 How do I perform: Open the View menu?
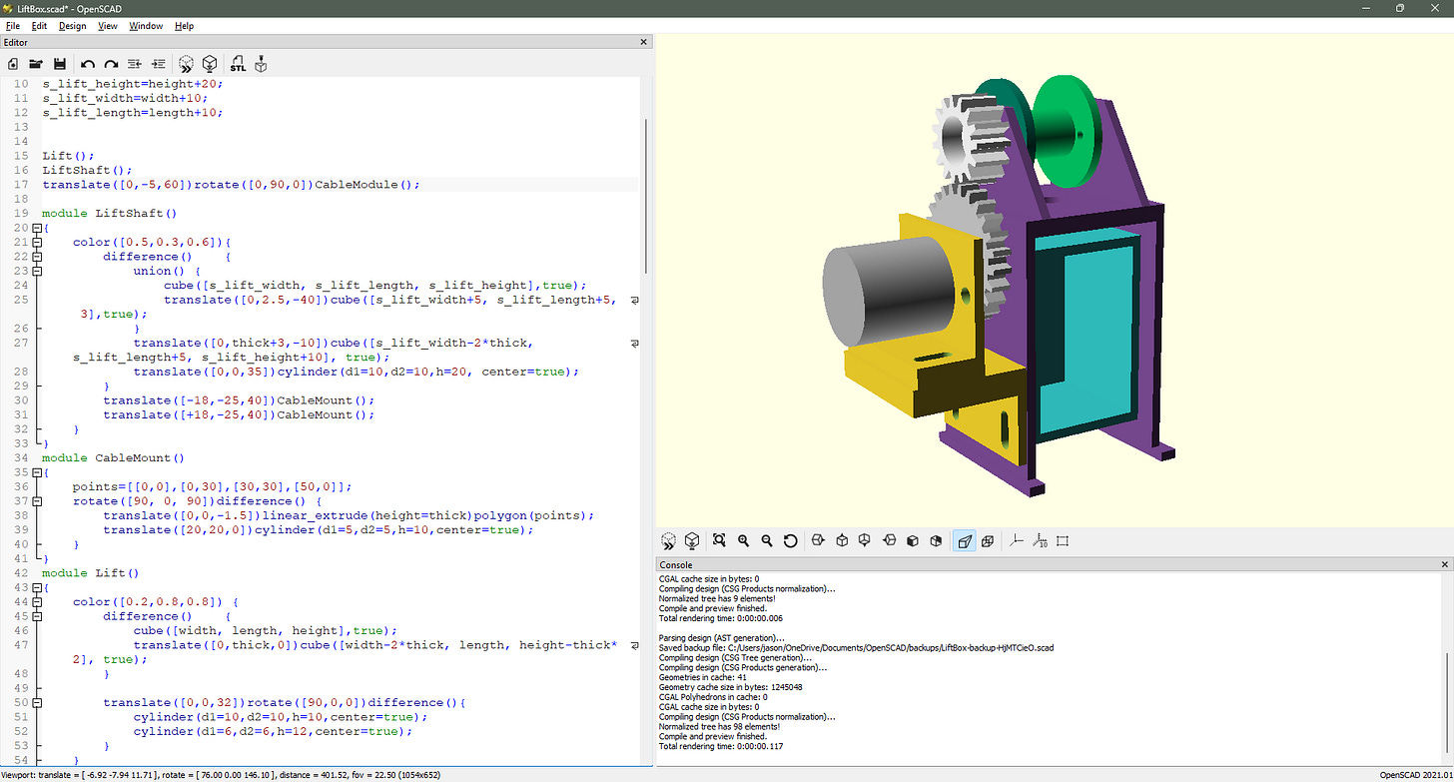click(107, 25)
